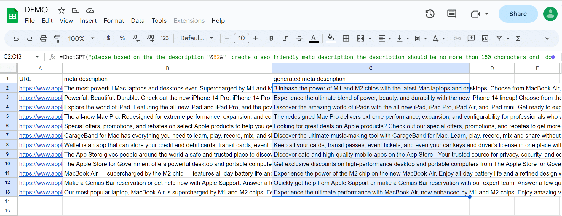The width and height of the screenshot is (562, 216).
Task: Select the Paint format tool
Action: (x=57, y=38)
